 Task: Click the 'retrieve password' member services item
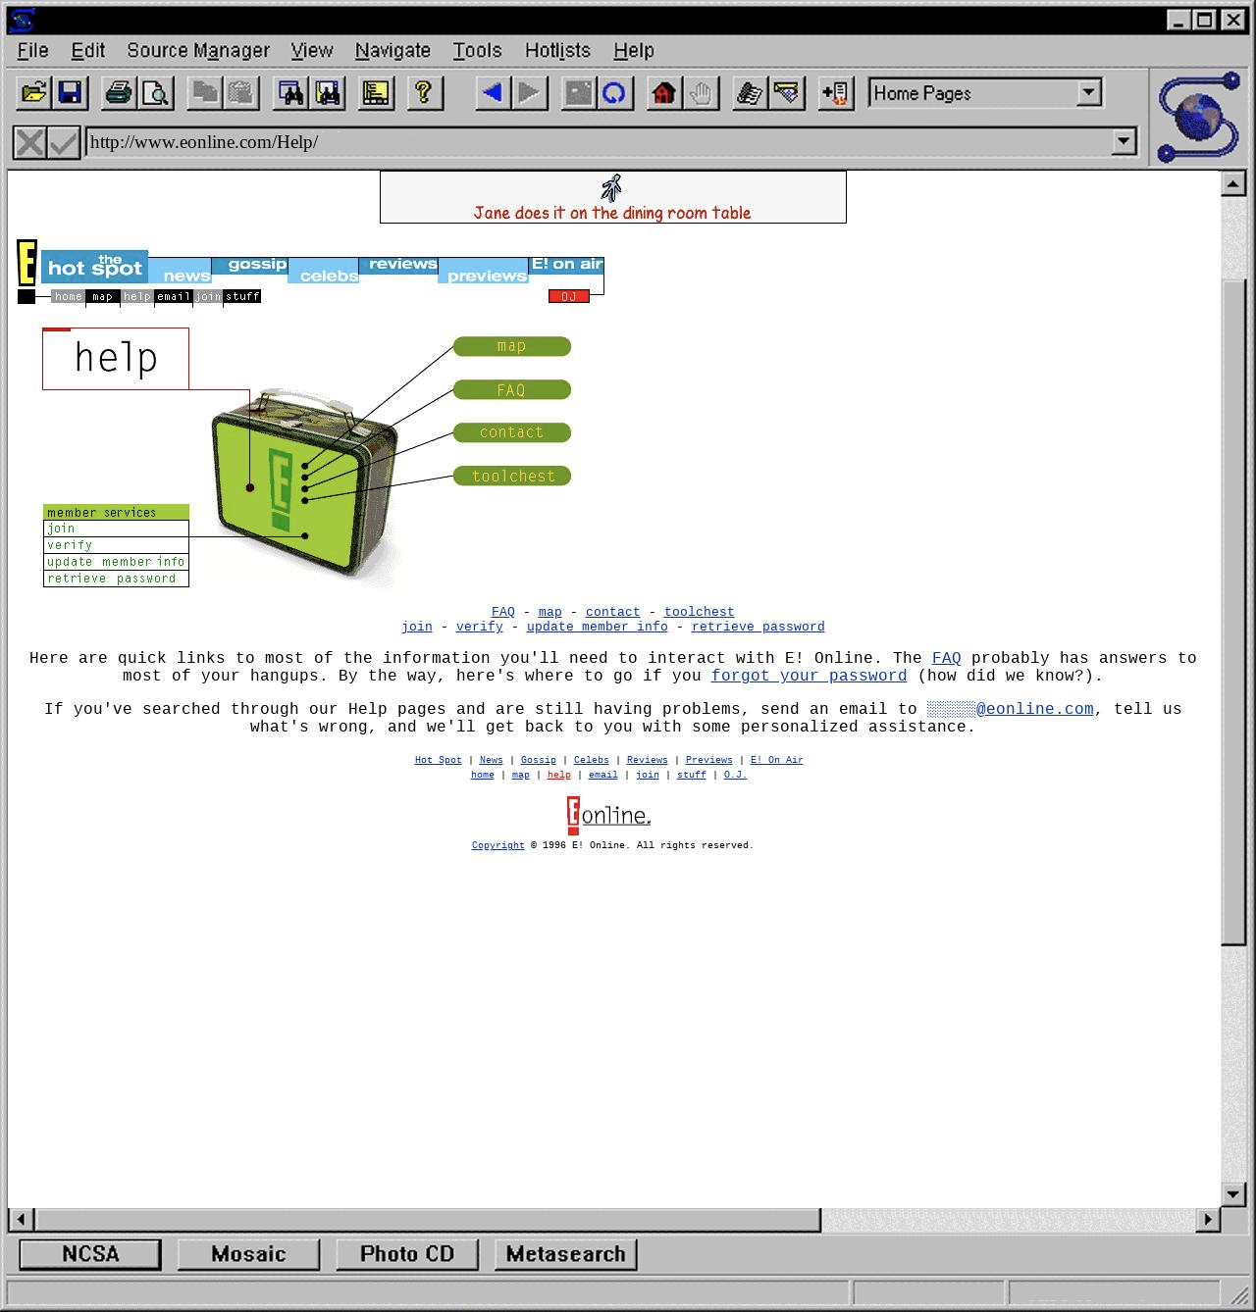tap(112, 579)
